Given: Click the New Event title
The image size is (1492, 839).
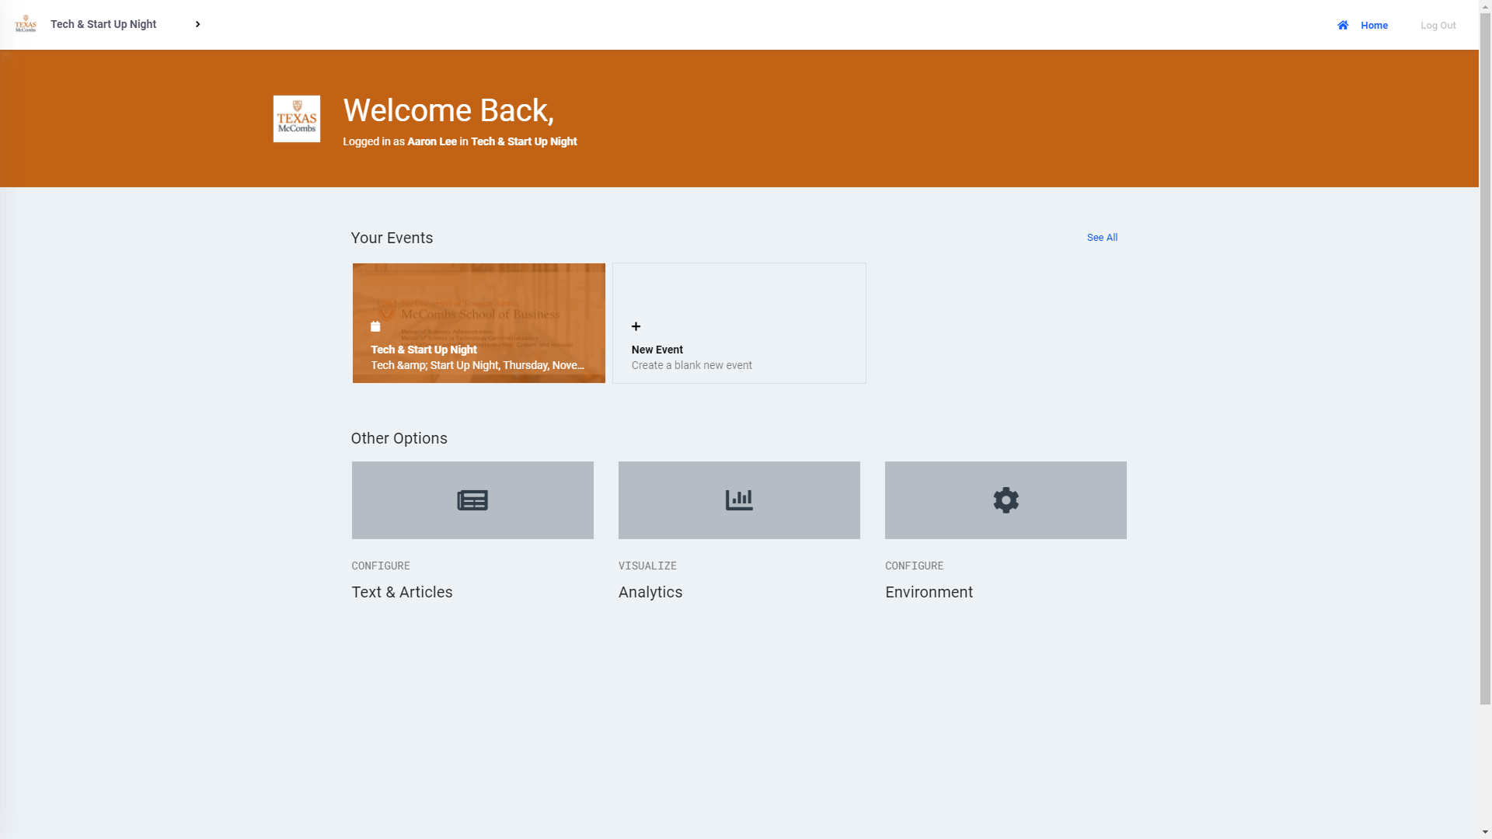Looking at the screenshot, I should coord(657,350).
